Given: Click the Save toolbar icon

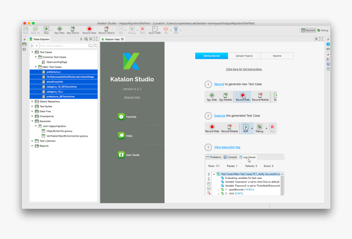Looking at the screenshot, I should tap(26, 29).
